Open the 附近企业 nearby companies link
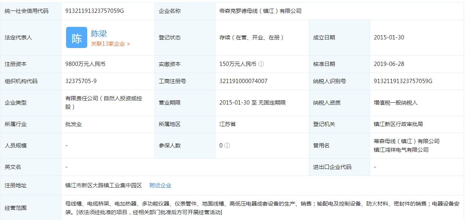Viewport: 468px width, 220px height. point(160,185)
